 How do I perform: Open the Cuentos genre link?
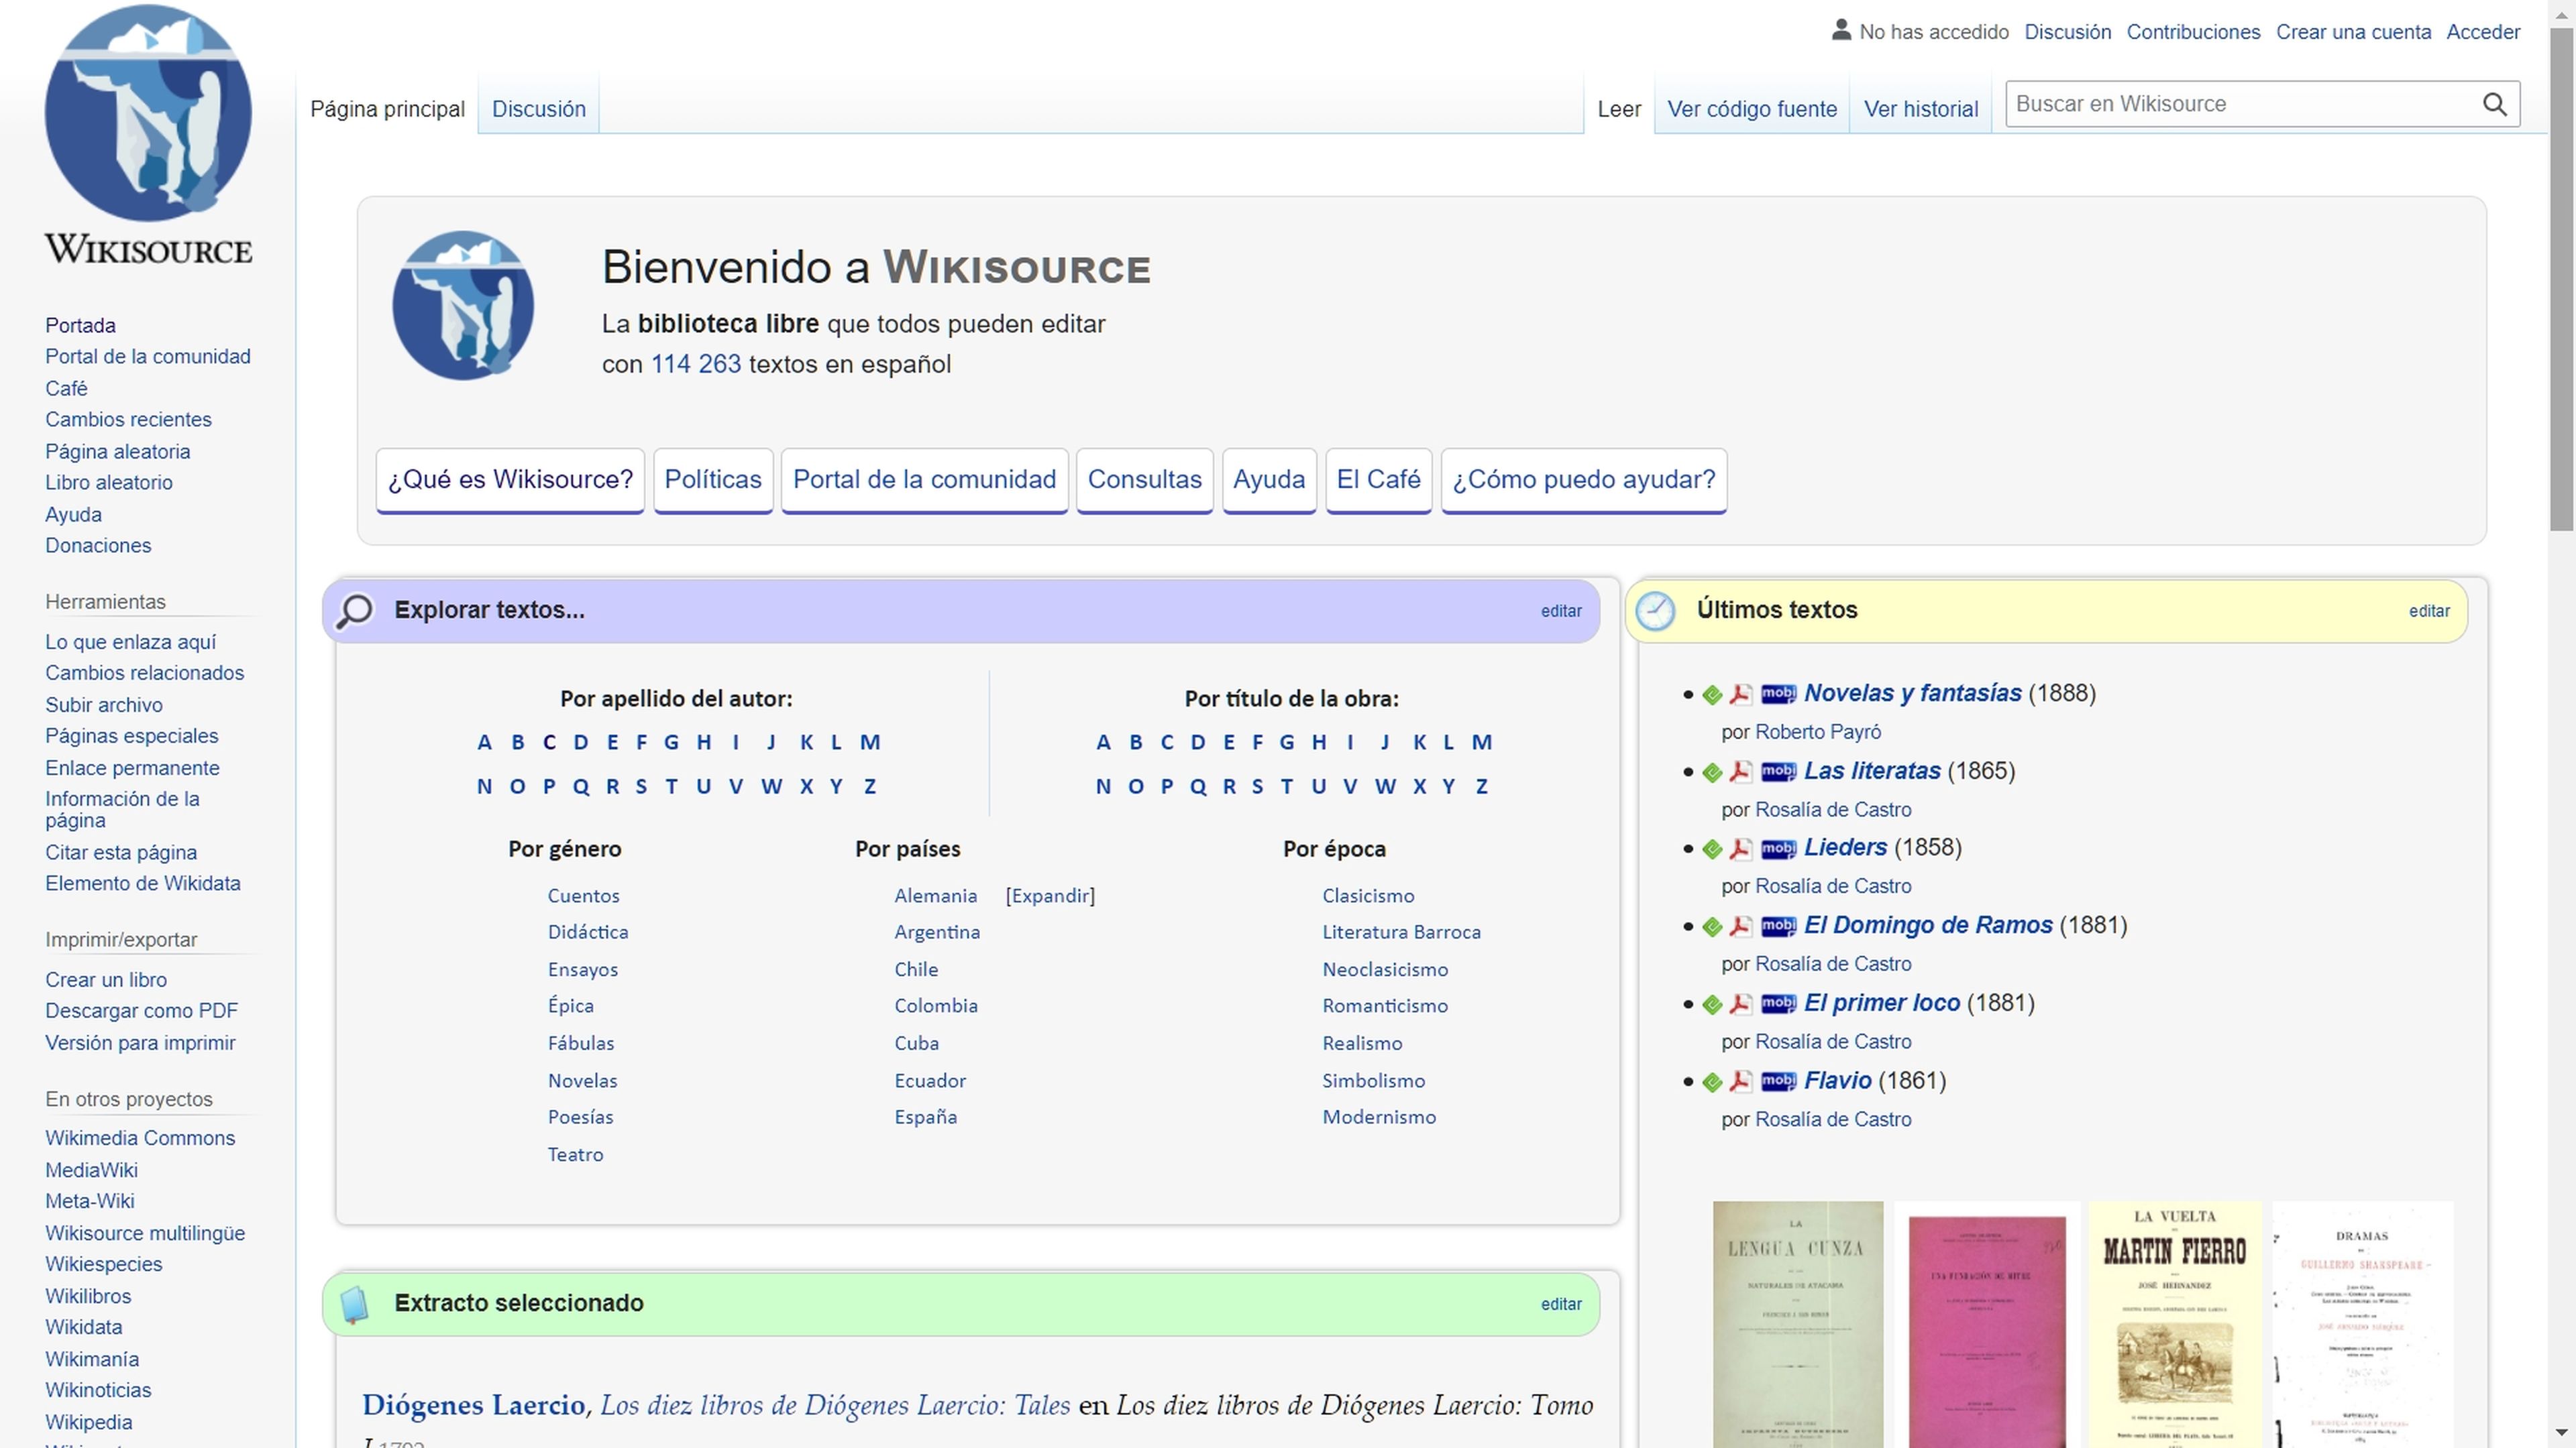coord(583,896)
